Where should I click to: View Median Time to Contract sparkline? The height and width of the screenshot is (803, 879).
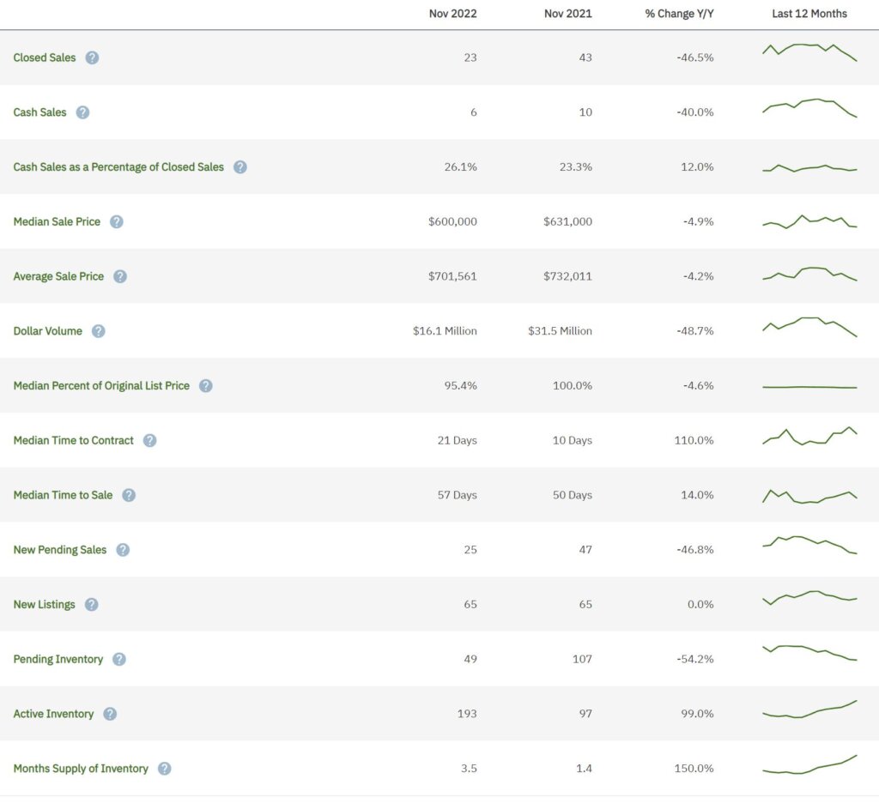click(809, 436)
